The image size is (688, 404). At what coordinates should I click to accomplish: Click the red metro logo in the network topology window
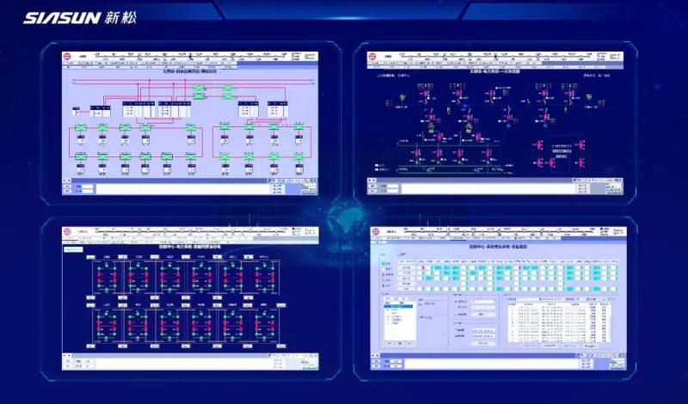coord(67,56)
